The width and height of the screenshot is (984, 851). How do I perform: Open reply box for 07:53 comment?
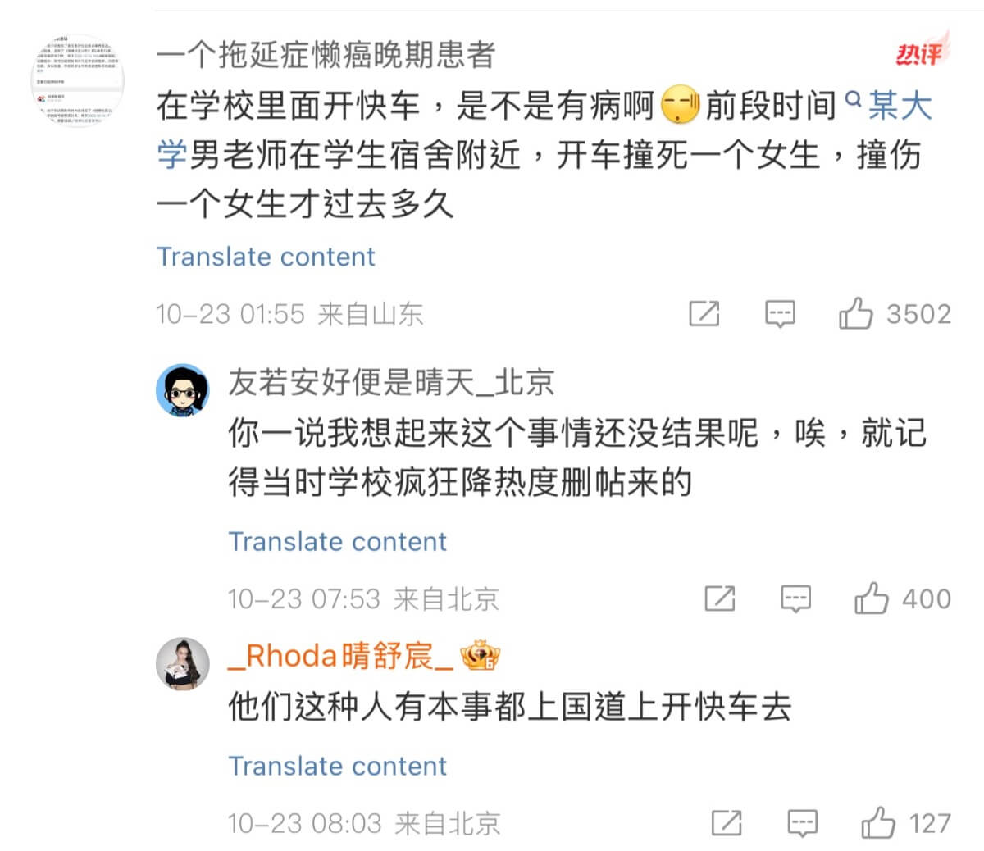point(795,598)
